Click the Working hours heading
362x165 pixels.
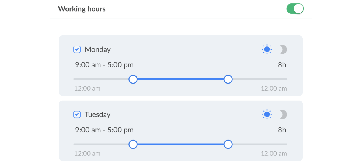coord(82,9)
